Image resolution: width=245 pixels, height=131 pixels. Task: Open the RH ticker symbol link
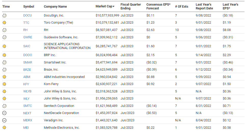[25, 30]
